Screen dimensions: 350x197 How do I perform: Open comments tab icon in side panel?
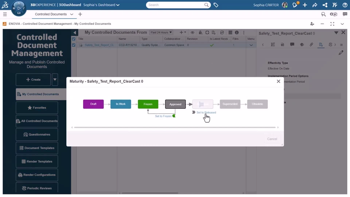pos(292,45)
